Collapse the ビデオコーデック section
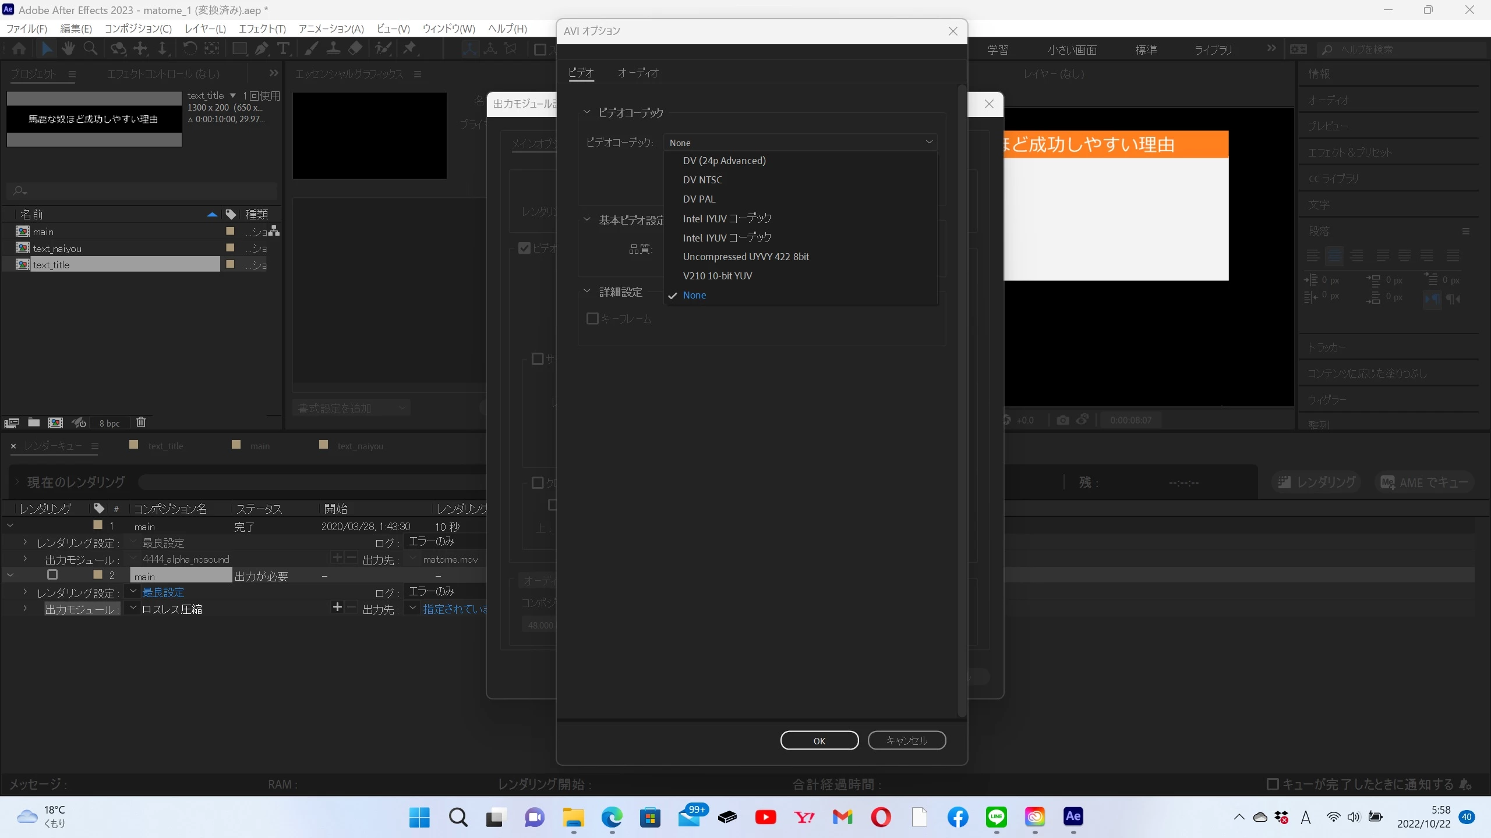This screenshot has width=1491, height=838. [x=586, y=112]
